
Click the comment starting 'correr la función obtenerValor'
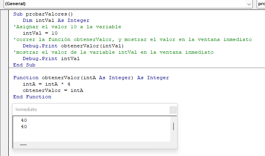(132, 39)
